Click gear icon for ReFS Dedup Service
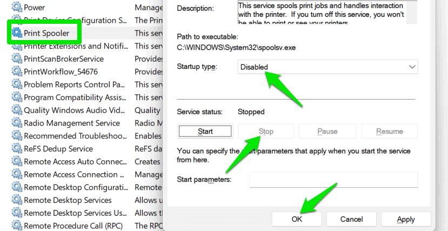The image size is (448, 231). 17,149
